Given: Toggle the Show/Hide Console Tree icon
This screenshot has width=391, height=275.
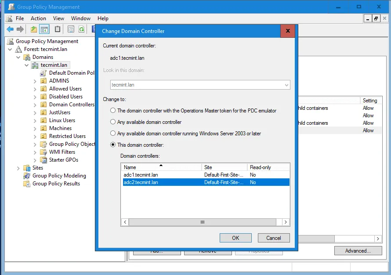Looking at the screenshot, I should pos(44,29).
